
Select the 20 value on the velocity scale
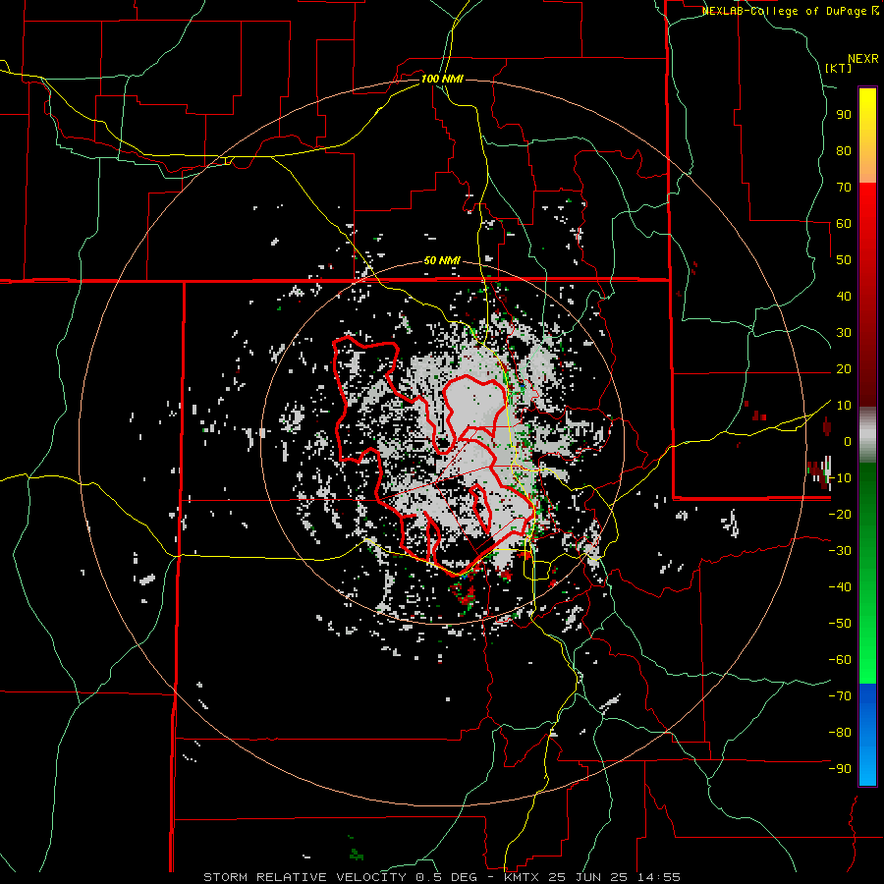coord(844,369)
